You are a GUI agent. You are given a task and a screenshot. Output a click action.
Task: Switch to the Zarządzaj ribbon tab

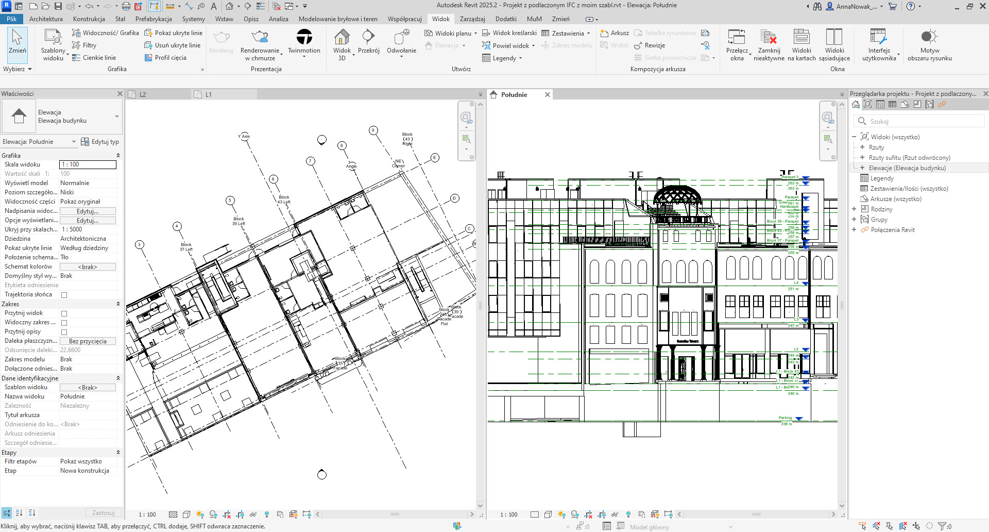tap(472, 19)
